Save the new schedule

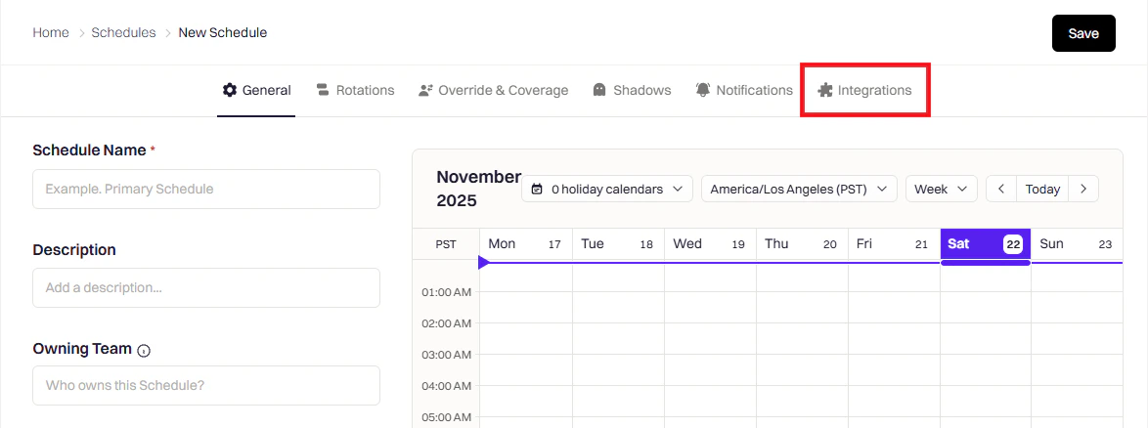(x=1083, y=33)
